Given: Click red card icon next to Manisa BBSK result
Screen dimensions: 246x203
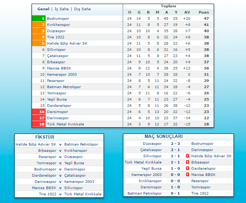Looking at the screenshot, I should click(x=188, y=174).
